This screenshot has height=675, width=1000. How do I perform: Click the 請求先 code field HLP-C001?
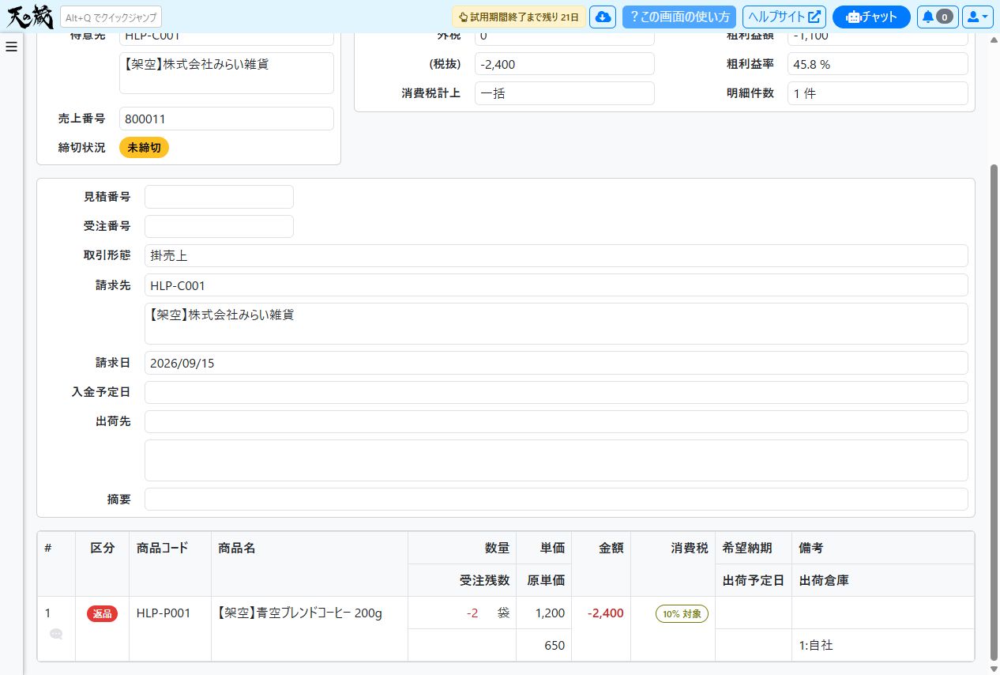point(556,285)
